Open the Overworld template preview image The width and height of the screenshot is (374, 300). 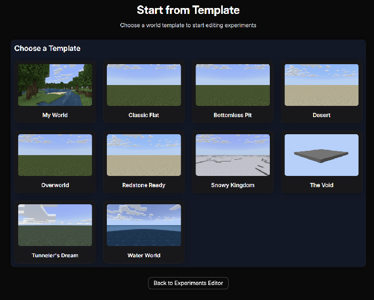(55, 155)
